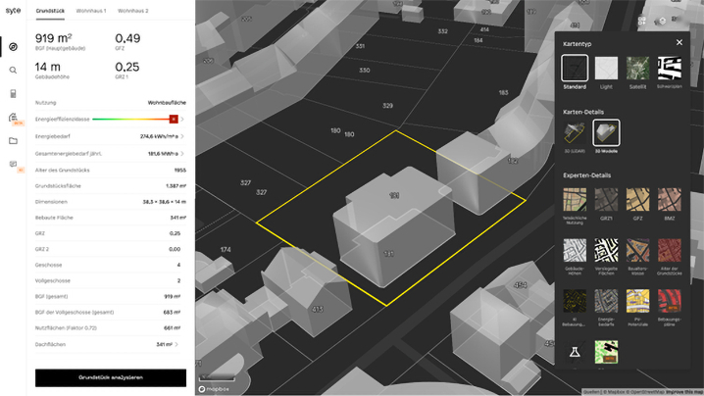Image resolution: width=704 pixels, height=396 pixels.
Task: Select the Light map type
Action: (x=608, y=68)
